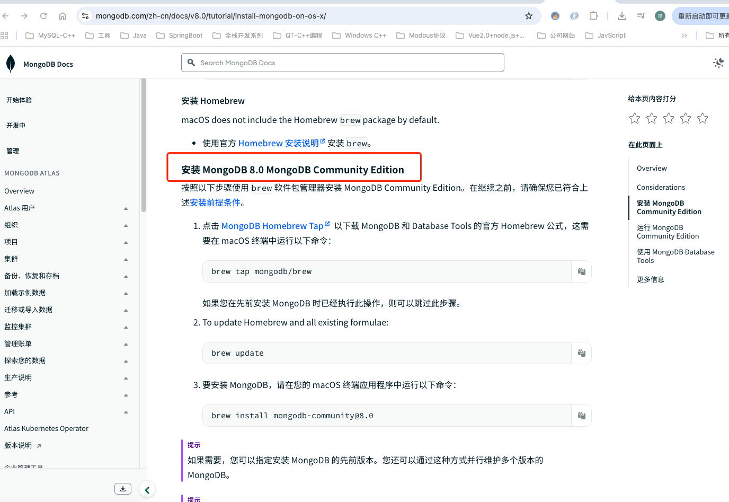Image resolution: width=729 pixels, height=502 pixels.
Task: Expand 生产说明 sidebar section
Action: pos(126,378)
